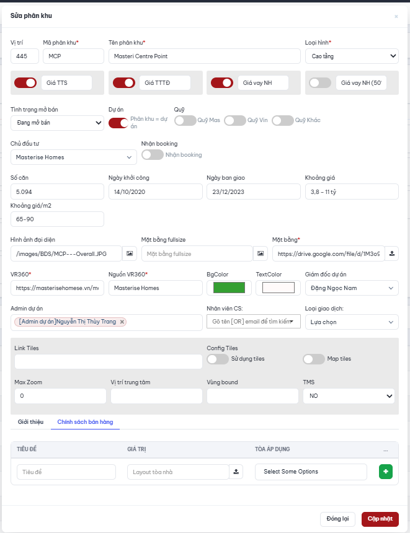Toggle the Giá TTS switch
The image size is (410, 533).
coord(25,83)
